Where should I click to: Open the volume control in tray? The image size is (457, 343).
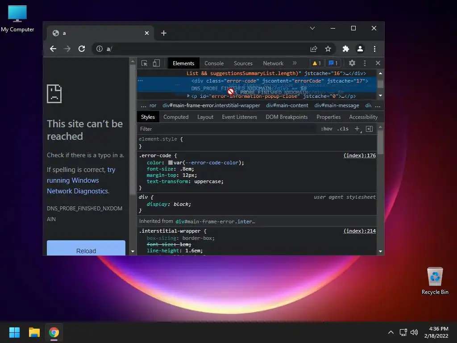coord(414,332)
